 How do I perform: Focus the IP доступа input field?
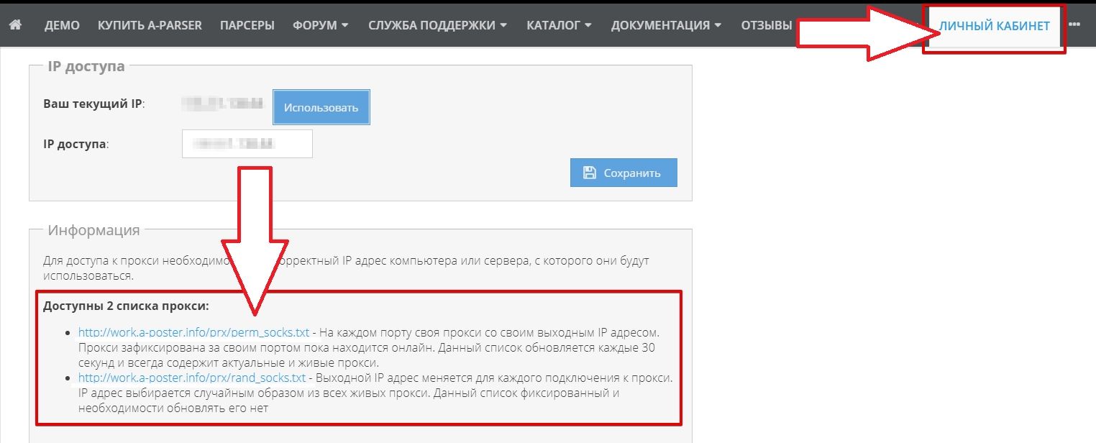(x=247, y=144)
